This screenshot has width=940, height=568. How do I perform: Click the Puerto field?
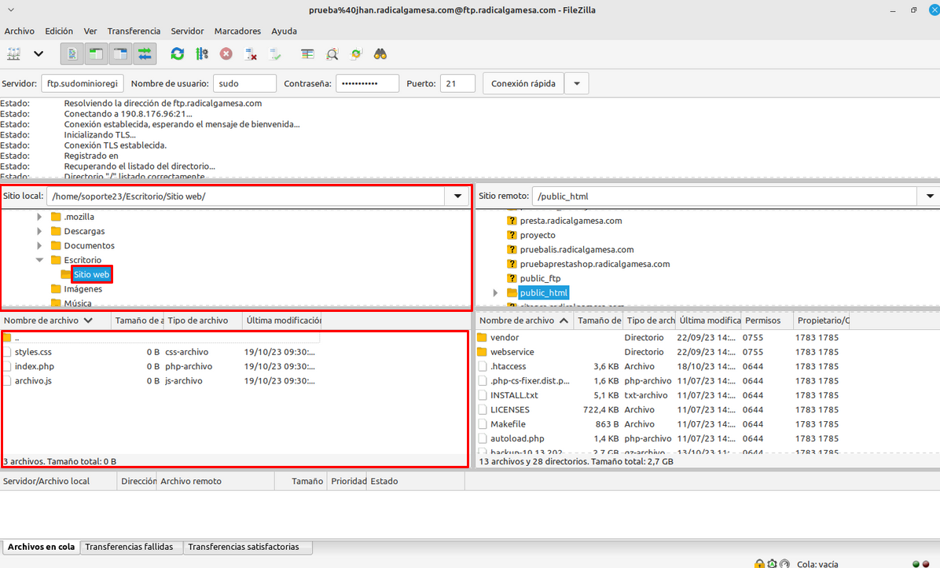point(457,83)
